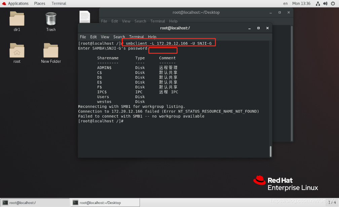Click the front terminal scrollbar handle
The image size is (339, 207).
coord(270,151)
